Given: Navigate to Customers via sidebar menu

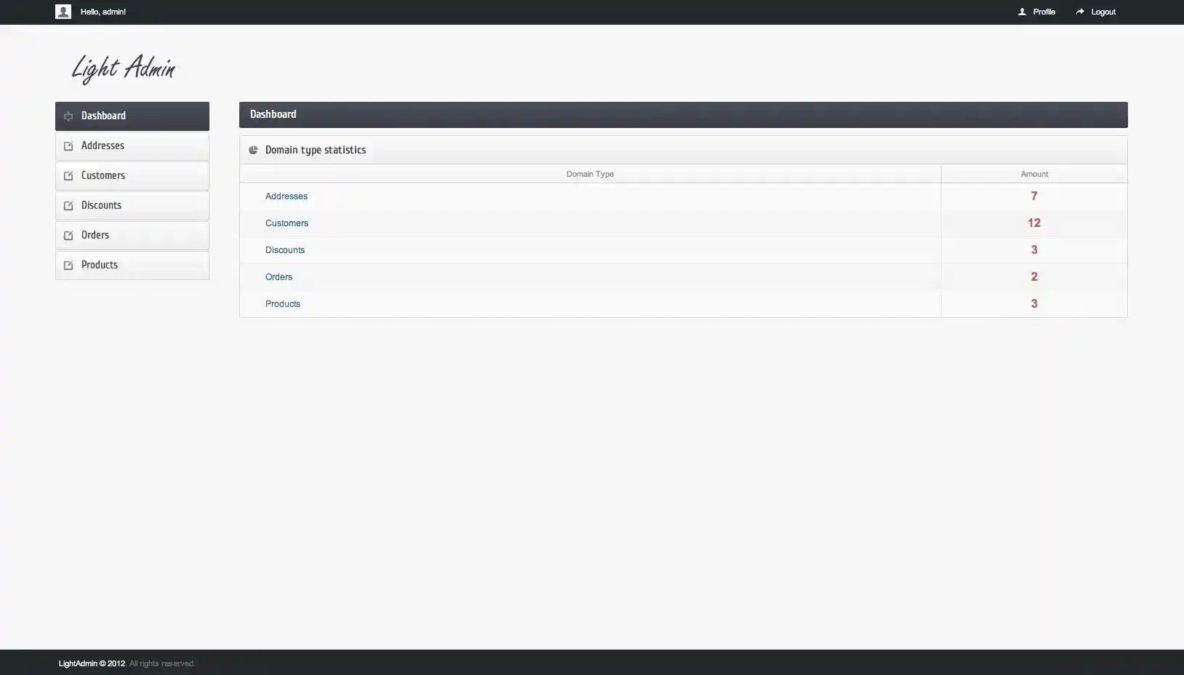Looking at the screenshot, I should click(103, 176).
